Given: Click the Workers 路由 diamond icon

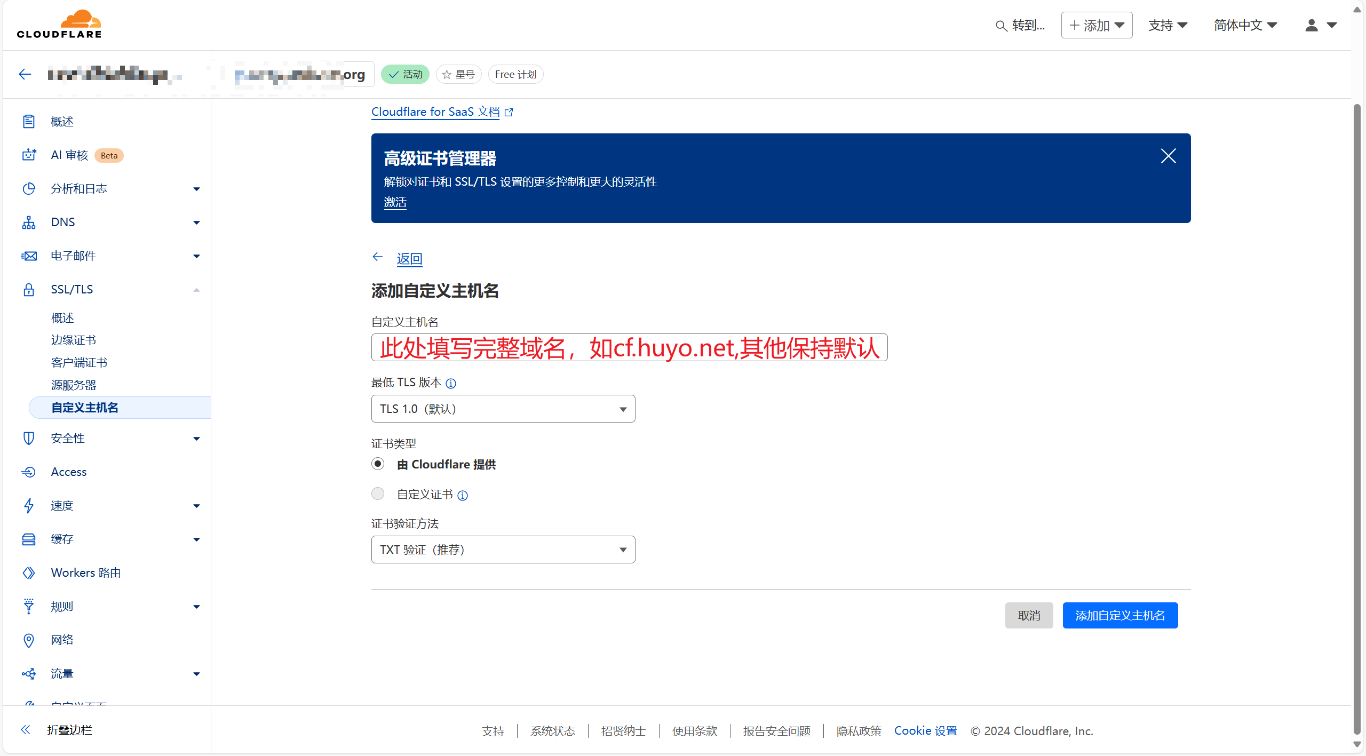Looking at the screenshot, I should click(29, 573).
